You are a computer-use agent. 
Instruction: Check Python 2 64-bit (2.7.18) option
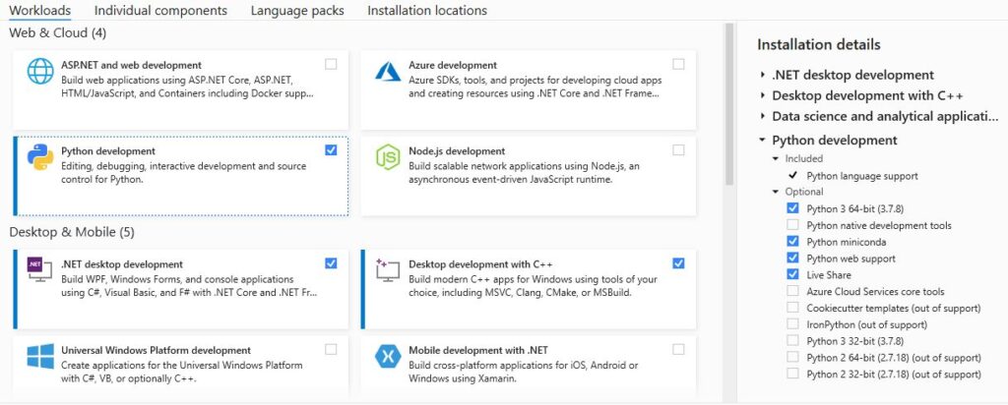792,358
